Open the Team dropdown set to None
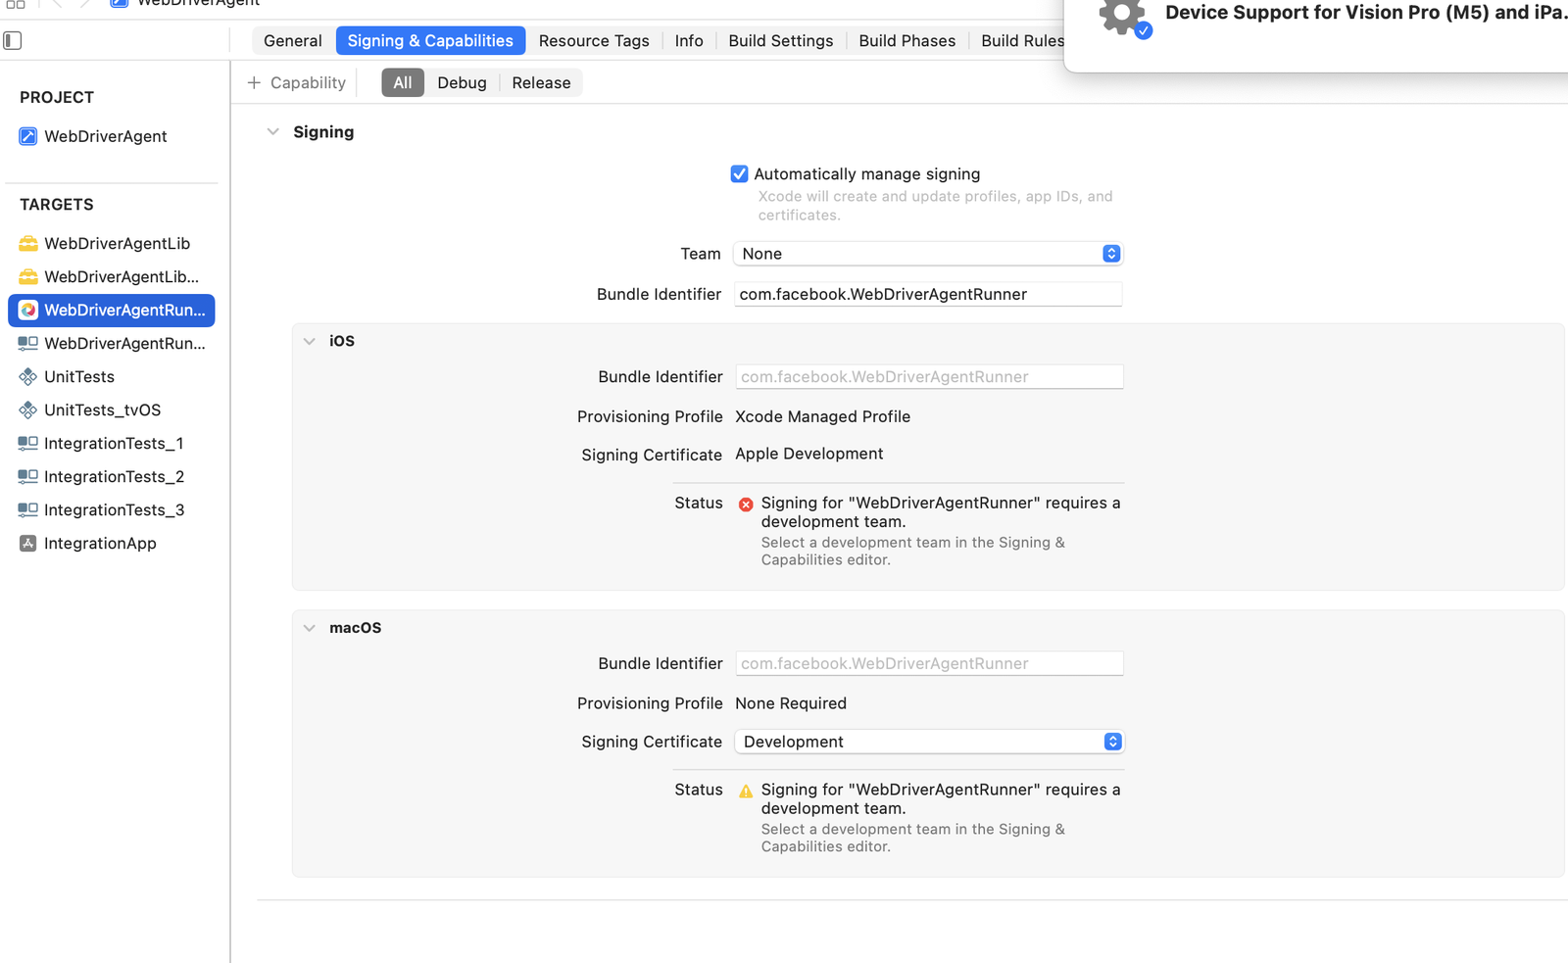This screenshot has width=1568, height=963. (x=927, y=254)
